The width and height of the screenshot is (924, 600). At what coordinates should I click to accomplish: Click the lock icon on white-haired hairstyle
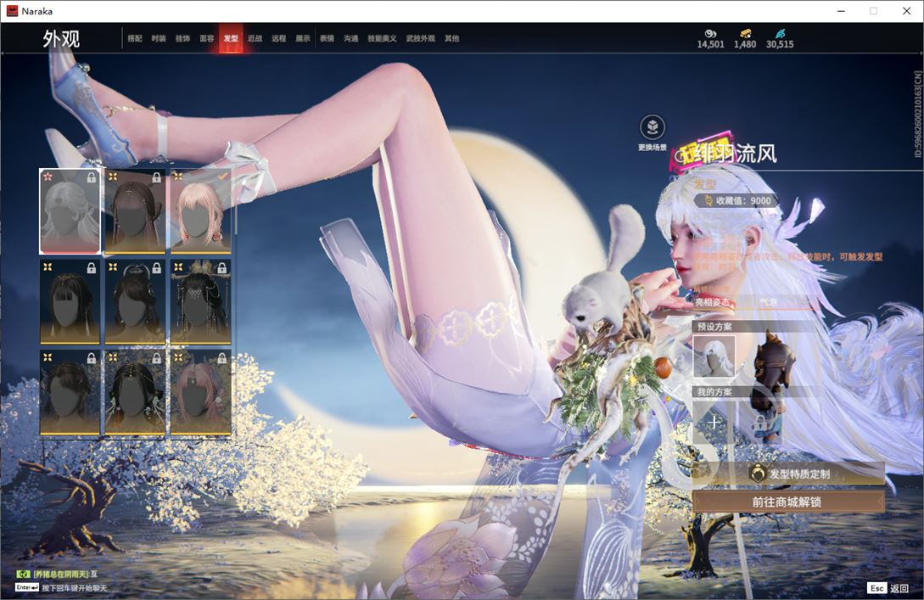click(x=92, y=177)
